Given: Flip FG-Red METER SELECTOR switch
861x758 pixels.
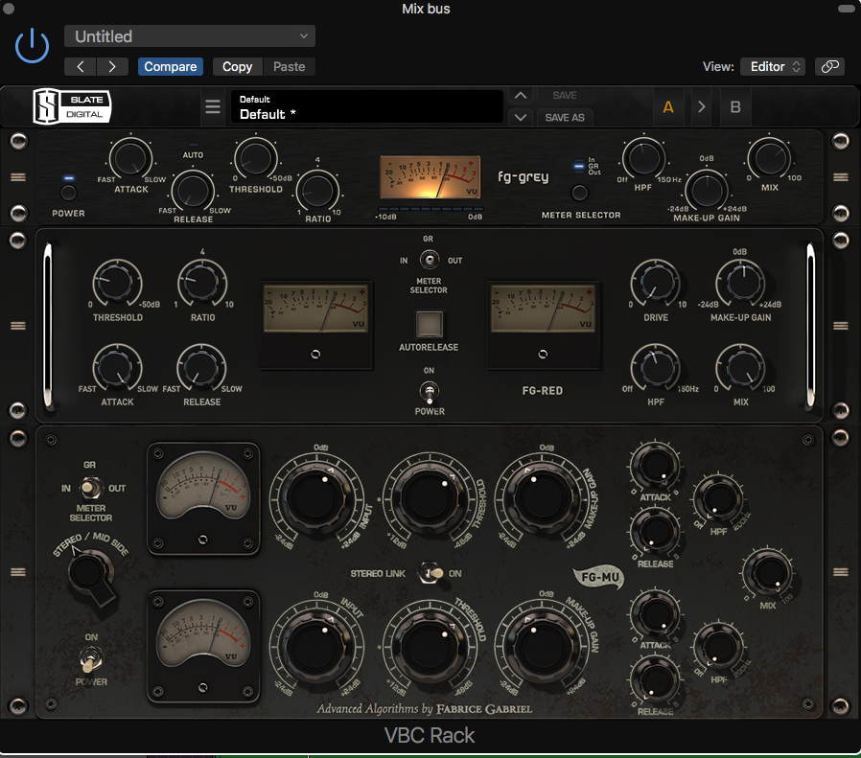Looking at the screenshot, I should tap(430, 259).
